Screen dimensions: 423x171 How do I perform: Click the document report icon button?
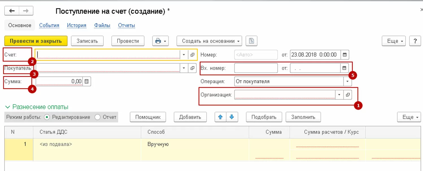251,41
